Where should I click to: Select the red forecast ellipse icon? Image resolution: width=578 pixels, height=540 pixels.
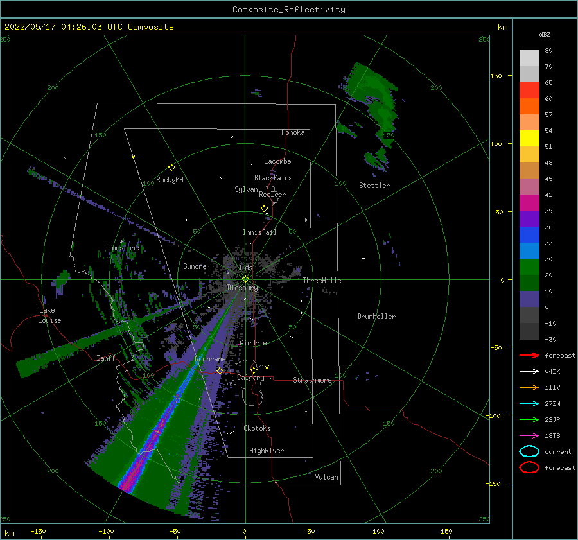529,467
